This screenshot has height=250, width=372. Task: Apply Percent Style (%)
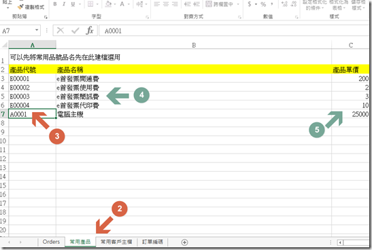[x=263, y=4]
